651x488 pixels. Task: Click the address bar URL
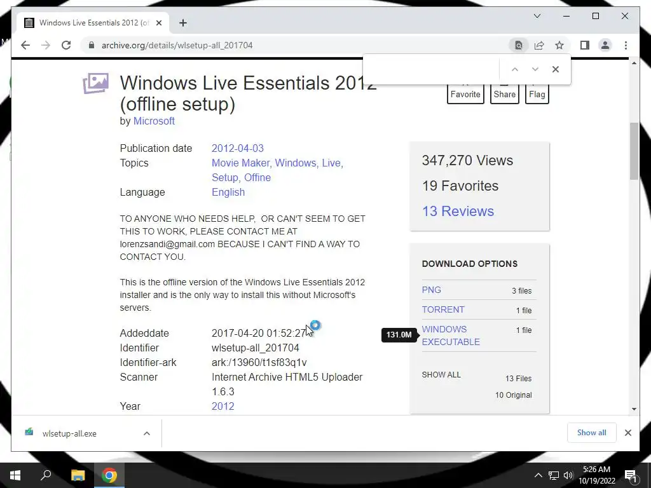click(x=177, y=45)
